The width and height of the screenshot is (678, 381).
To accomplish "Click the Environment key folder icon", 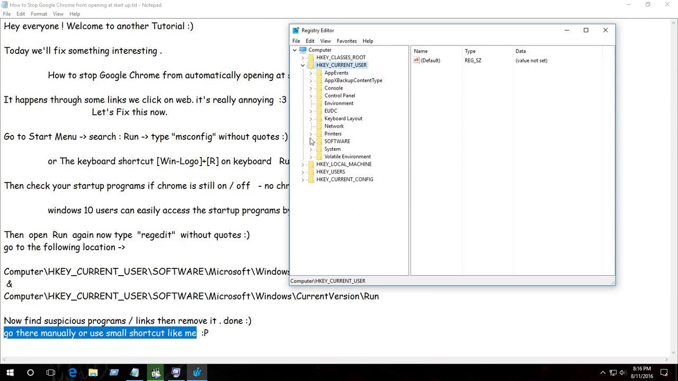I will (x=319, y=103).
